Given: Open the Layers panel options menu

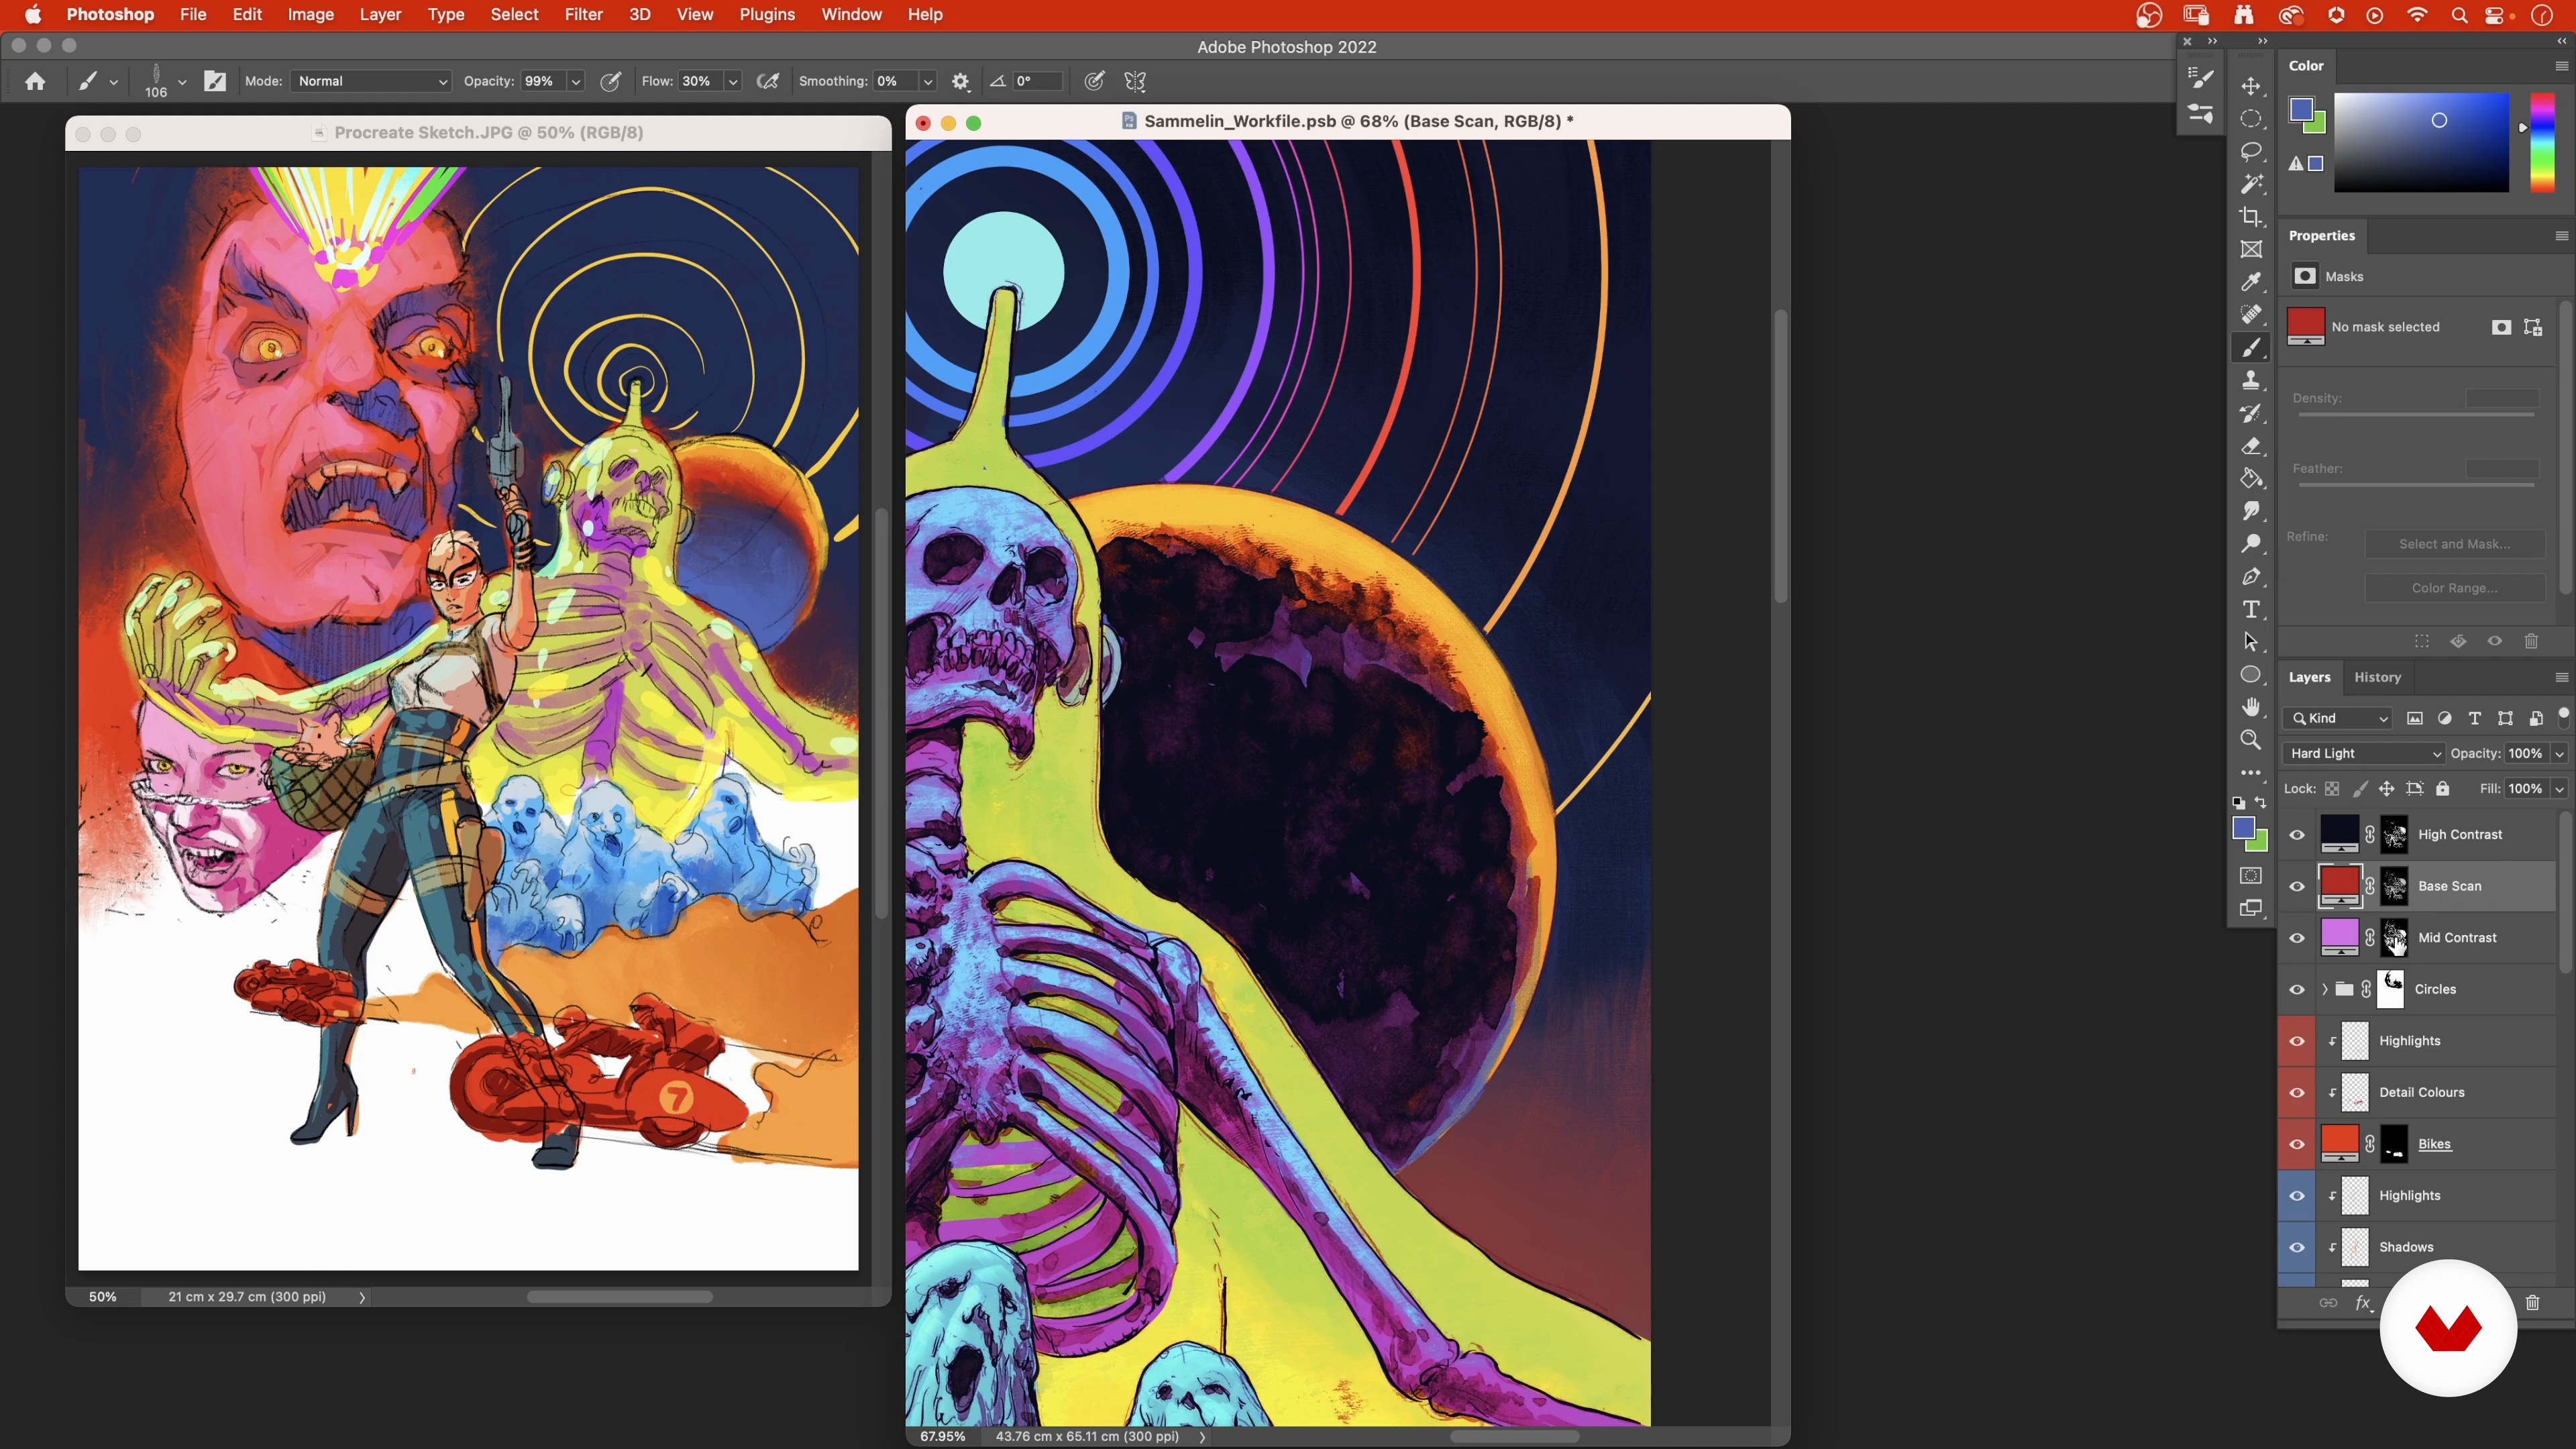Looking at the screenshot, I should click(x=2561, y=678).
